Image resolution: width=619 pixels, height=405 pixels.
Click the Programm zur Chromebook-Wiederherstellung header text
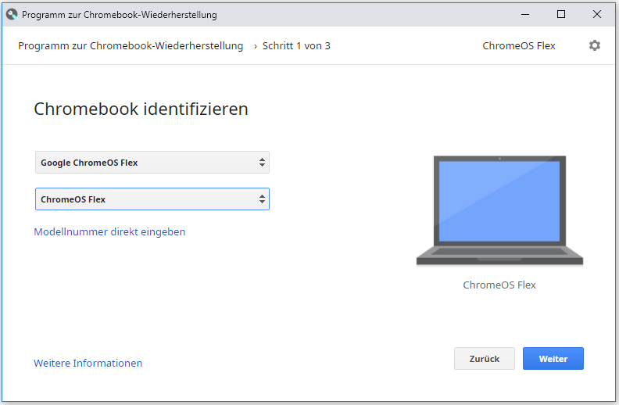131,46
